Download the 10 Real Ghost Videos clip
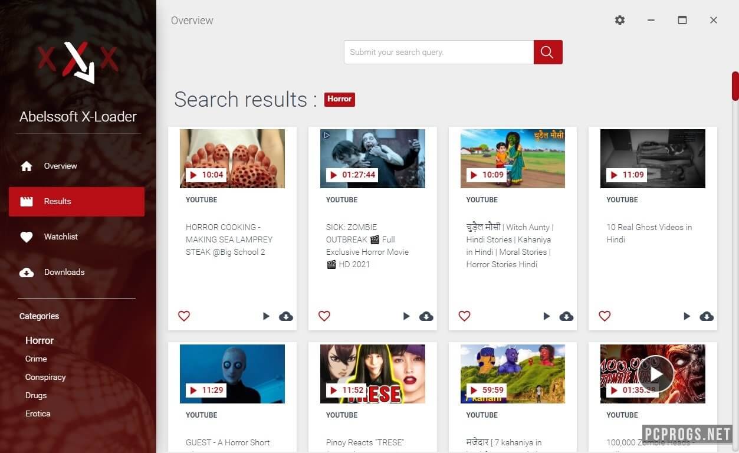 [x=707, y=316]
